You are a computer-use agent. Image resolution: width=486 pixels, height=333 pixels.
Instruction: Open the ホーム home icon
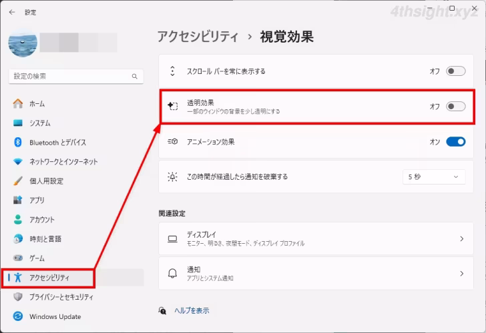pyautogui.click(x=18, y=104)
